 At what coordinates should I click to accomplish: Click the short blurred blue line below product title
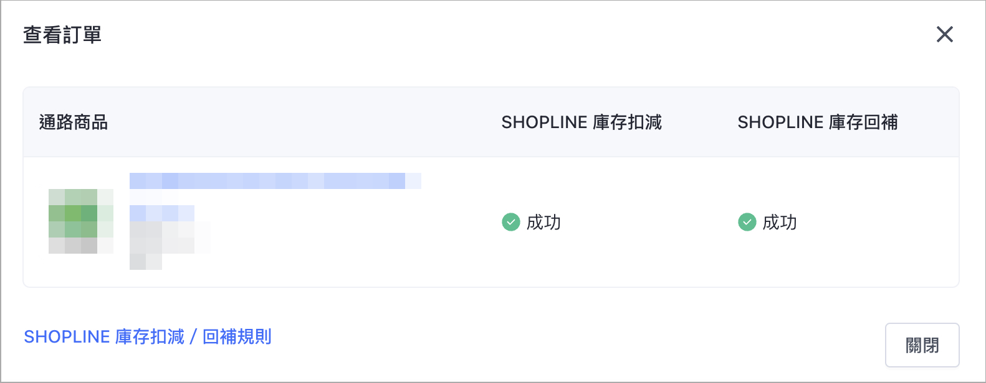(162, 213)
